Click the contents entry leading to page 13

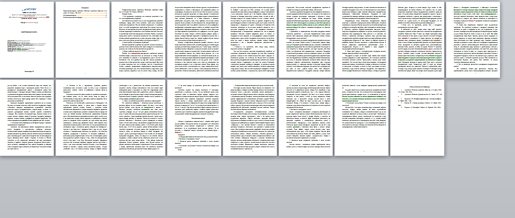tap(85, 15)
